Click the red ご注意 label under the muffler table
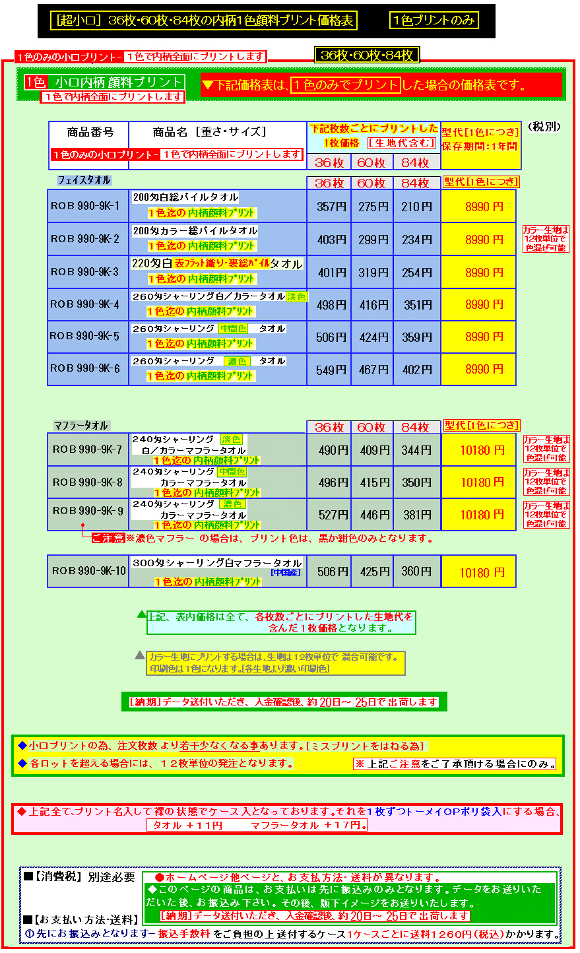 coord(108,539)
